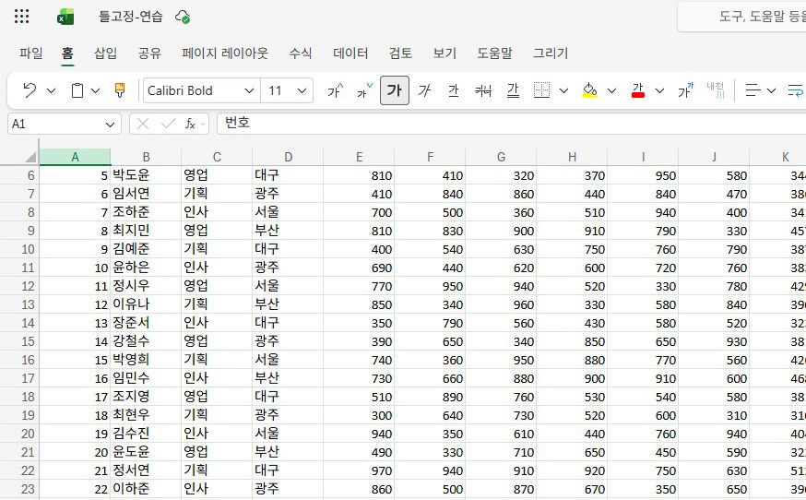The image size is (806, 500).
Task: Apply cell borders icon
Action: [541, 90]
